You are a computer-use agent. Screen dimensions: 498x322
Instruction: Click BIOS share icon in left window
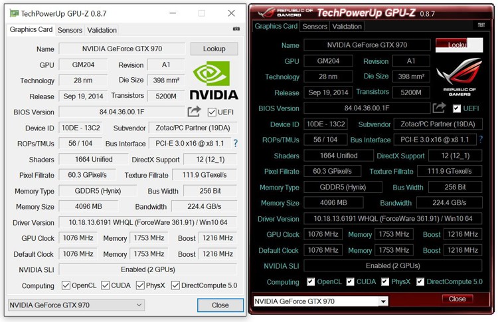(x=194, y=111)
